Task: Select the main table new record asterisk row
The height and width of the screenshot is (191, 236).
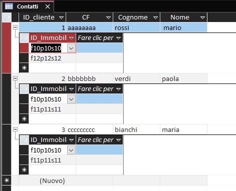Action: coord(7,180)
